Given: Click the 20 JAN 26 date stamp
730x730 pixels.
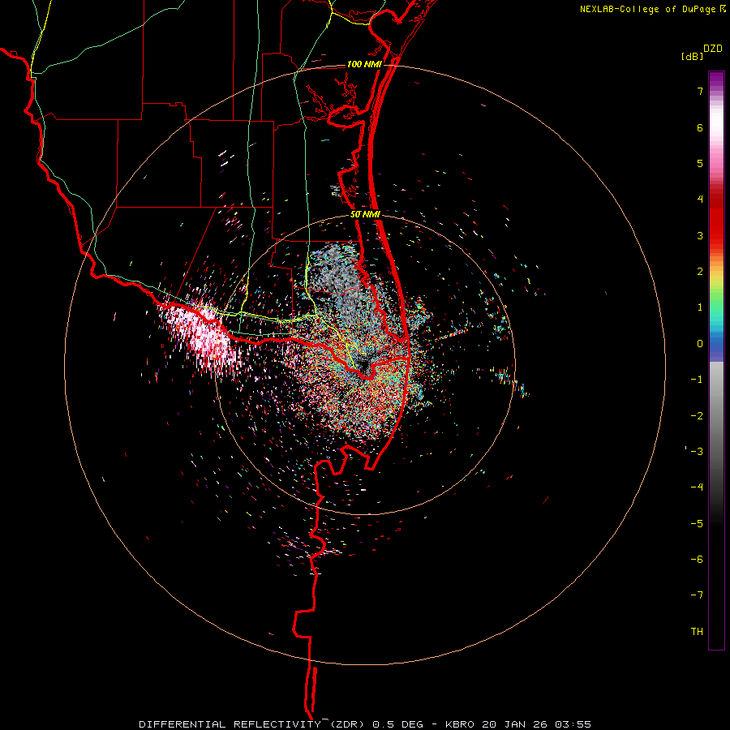Looking at the screenshot, I should point(514,724).
